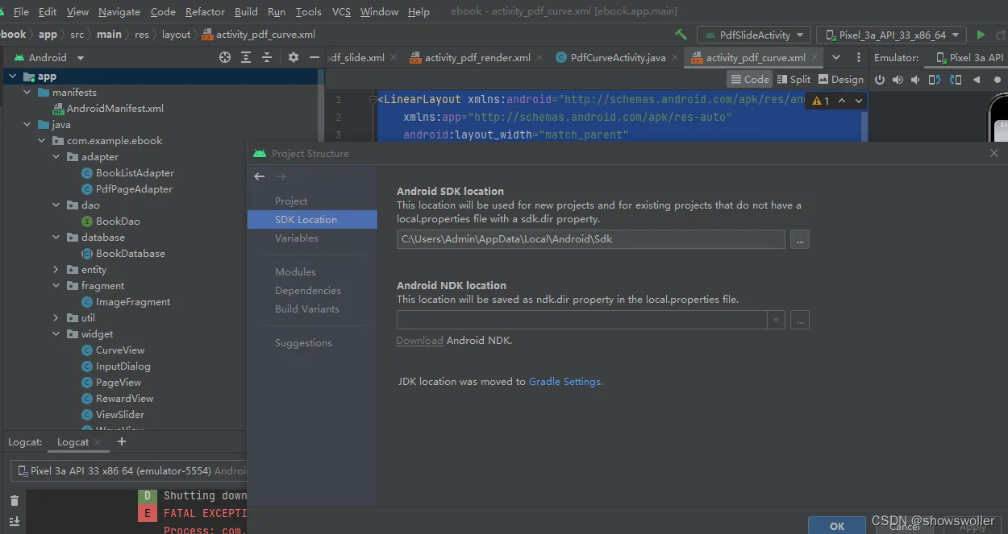Jump to next highlighted problem arrow
This screenshot has height=534, width=1008.
point(859,101)
